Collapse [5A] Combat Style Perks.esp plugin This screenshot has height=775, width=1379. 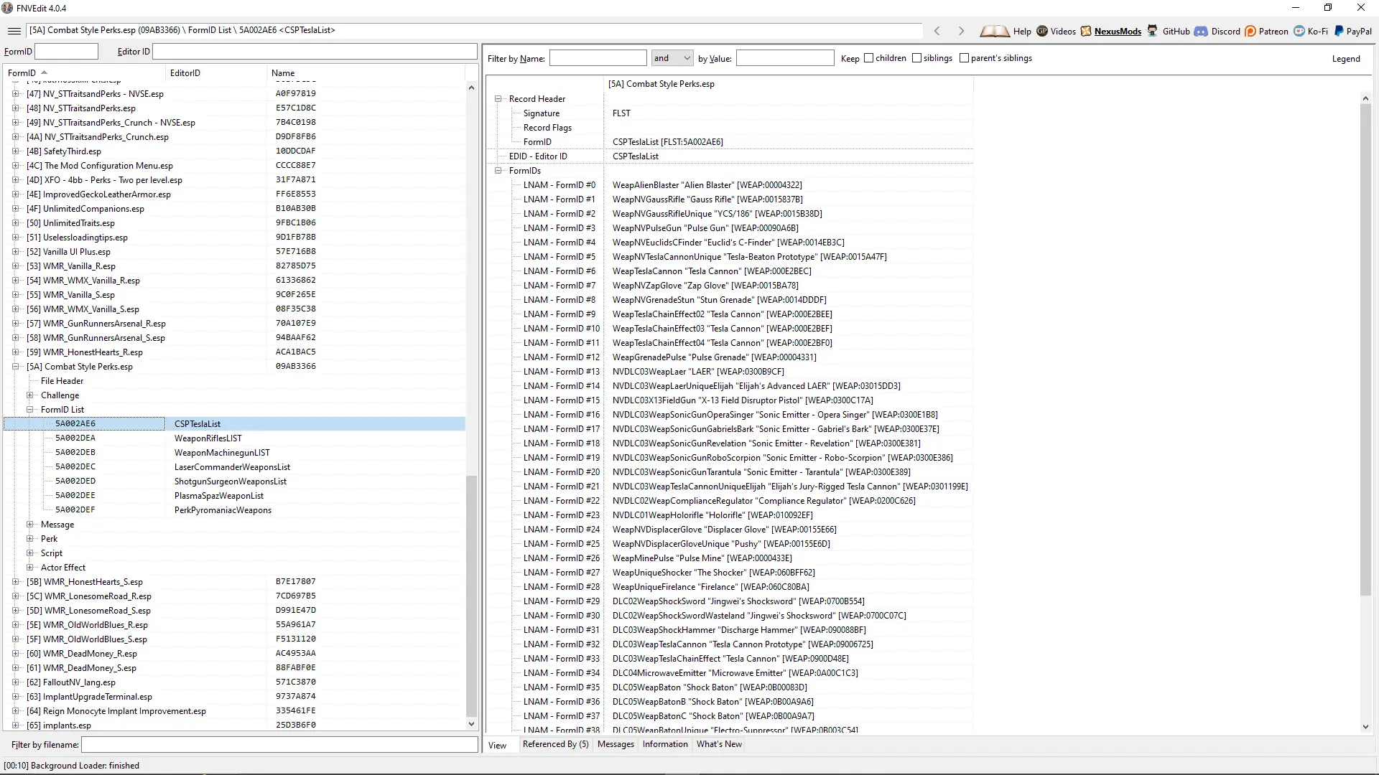coord(16,367)
